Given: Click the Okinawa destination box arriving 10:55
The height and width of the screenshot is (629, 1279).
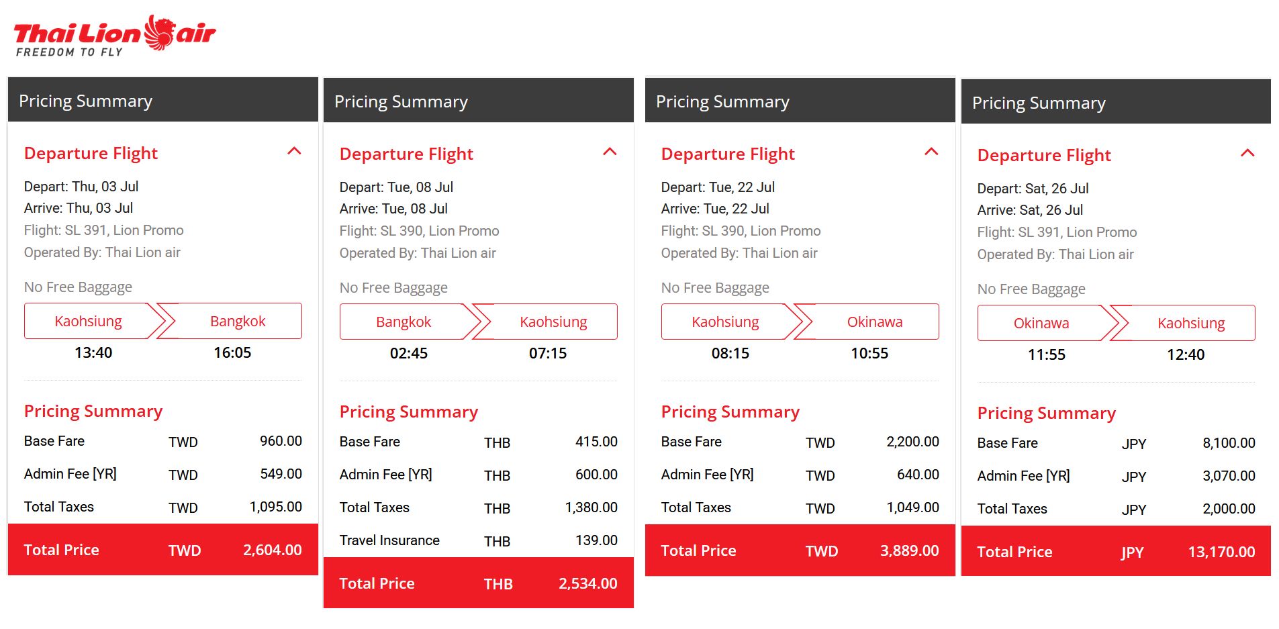Looking at the screenshot, I should coord(874,322).
